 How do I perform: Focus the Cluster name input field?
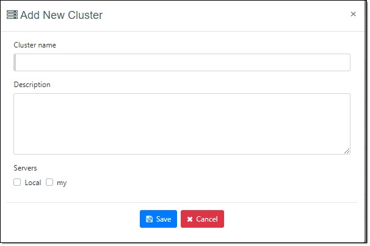pyautogui.click(x=182, y=63)
